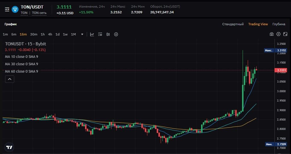The height and width of the screenshot is (154, 291).
Task: Click the current price label 3.1111 on axis
Action: click(x=281, y=70)
